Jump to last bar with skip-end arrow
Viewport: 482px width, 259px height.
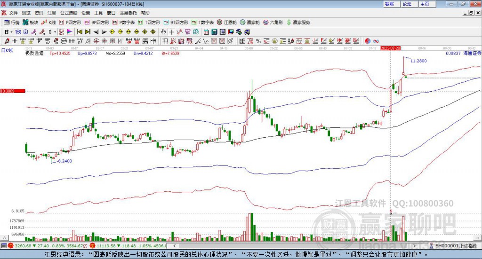tap(88, 32)
